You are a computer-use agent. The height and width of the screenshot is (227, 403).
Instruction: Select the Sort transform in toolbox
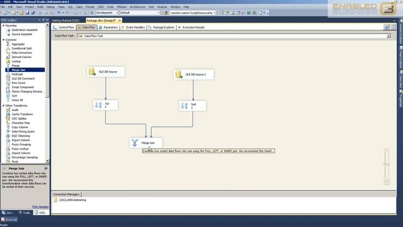click(x=14, y=96)
